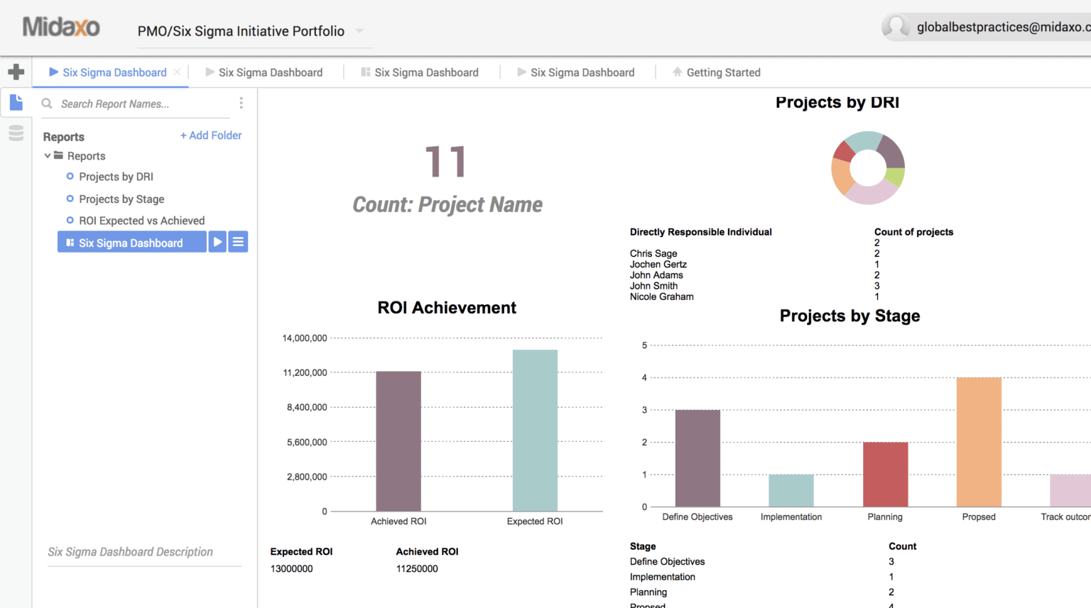Open the three-dot menu above the Reports list

241,103
